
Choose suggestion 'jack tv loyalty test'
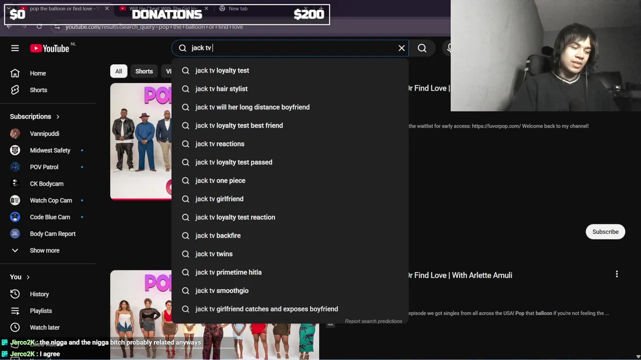[x=290, y=70]
